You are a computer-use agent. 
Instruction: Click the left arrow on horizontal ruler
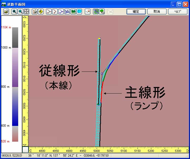pos(31,151)
